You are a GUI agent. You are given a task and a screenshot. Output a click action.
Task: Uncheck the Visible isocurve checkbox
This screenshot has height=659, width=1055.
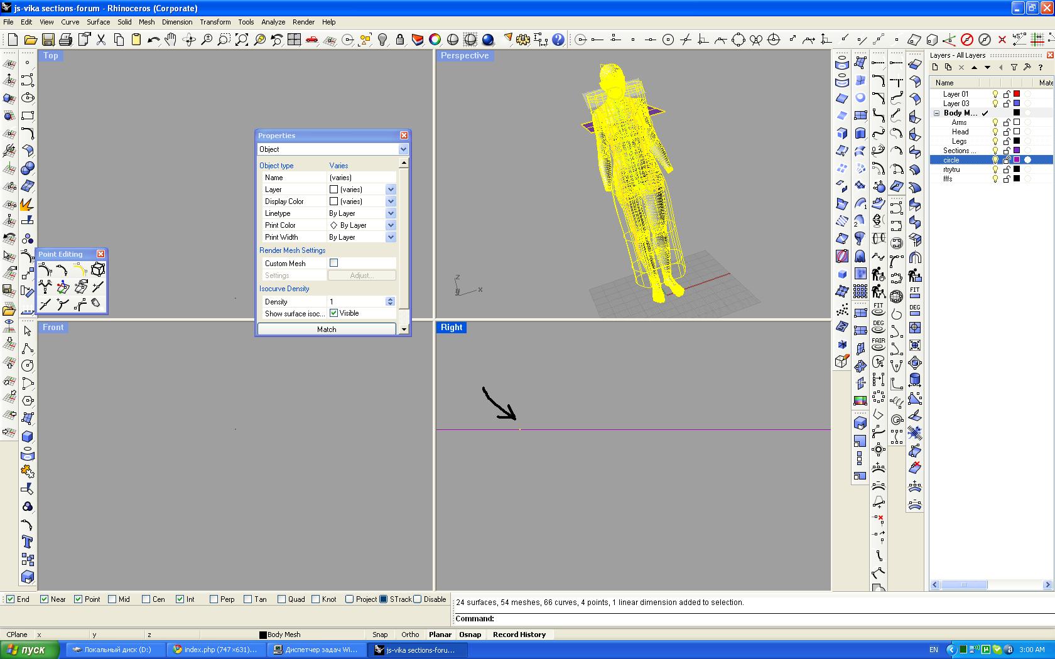pyautogui.click(x=333, y=313)
